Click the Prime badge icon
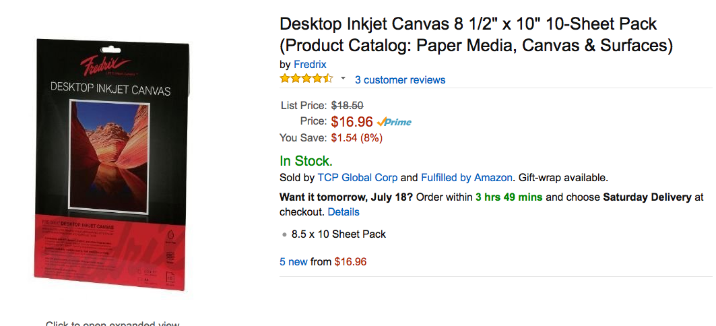Image resolution: width=716 pixels, height=326 pixels. coord(394,122)
